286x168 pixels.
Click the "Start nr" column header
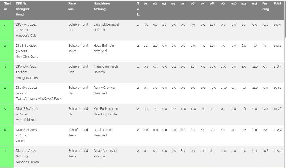coord(7,6)
